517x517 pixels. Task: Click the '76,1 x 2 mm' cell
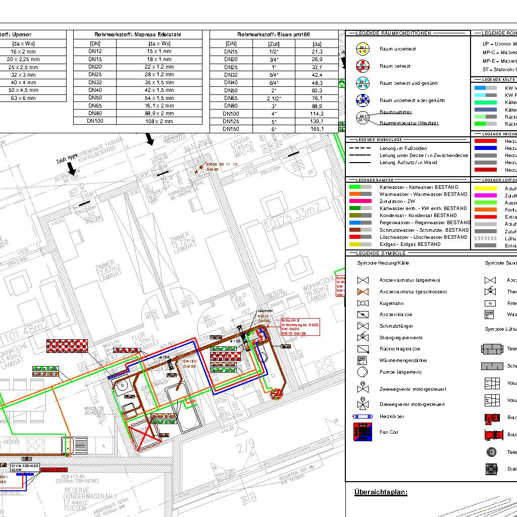159,106
